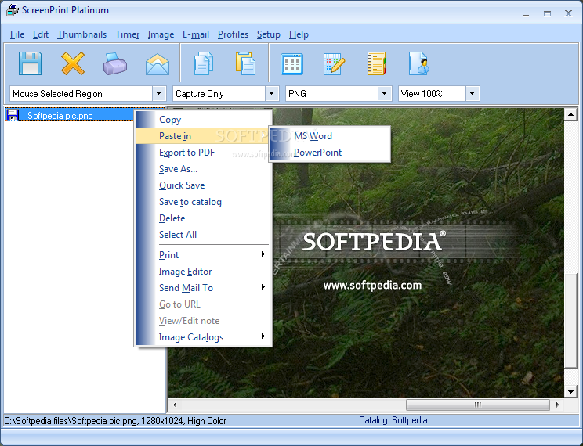Open the Capture Only dropdown arrow

pos(272,94)
